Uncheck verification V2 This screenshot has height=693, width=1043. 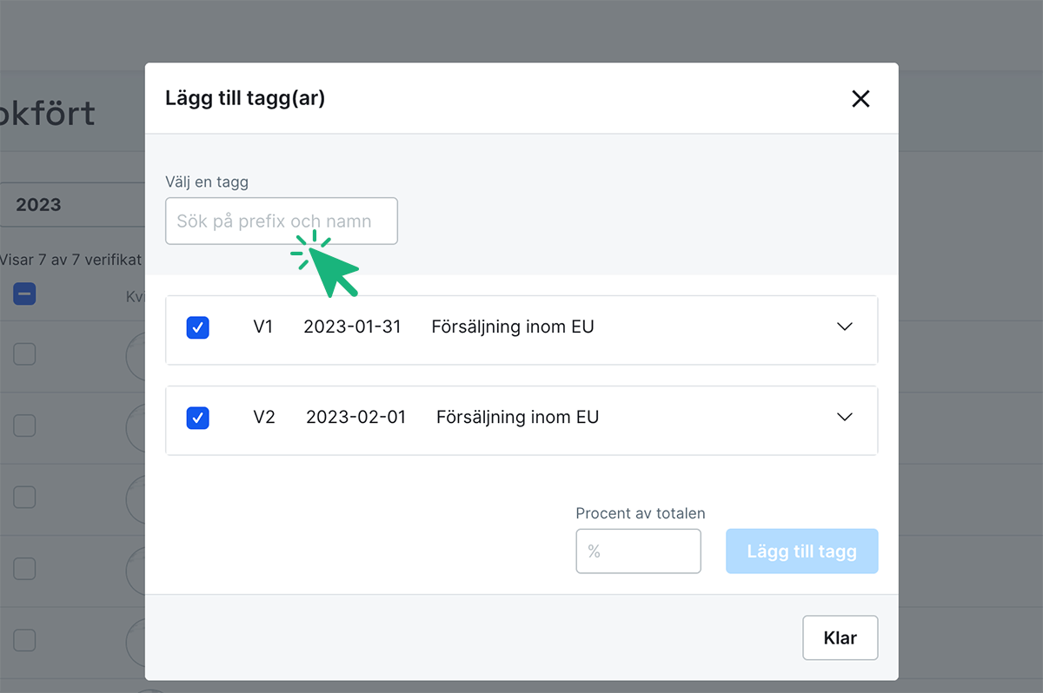tap(197, 418)
